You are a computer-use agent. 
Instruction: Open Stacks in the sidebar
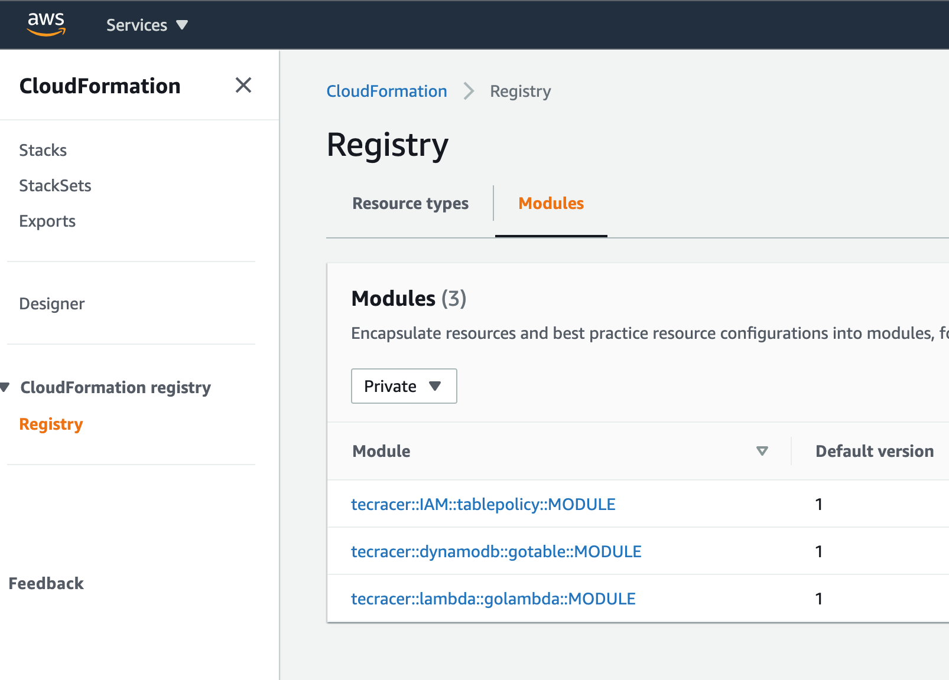tap(43, 150)
